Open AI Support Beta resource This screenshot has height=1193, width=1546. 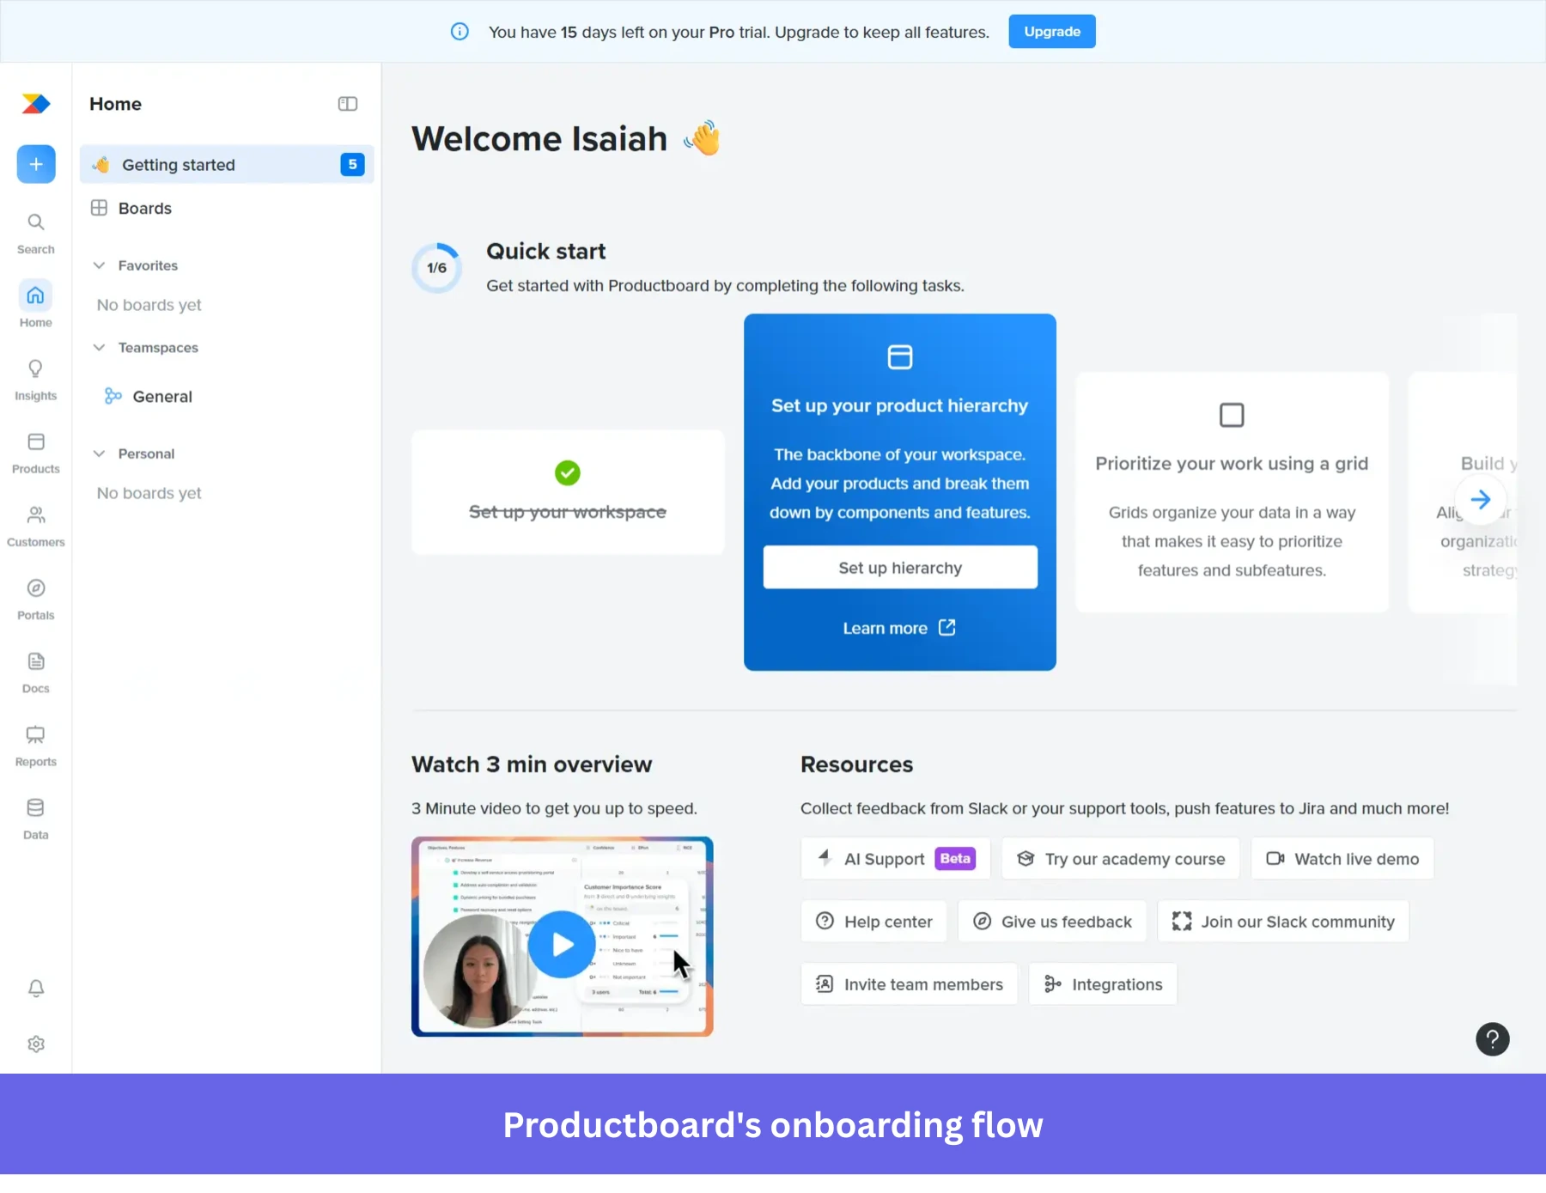pyautogui.click(x=896, y=859)
